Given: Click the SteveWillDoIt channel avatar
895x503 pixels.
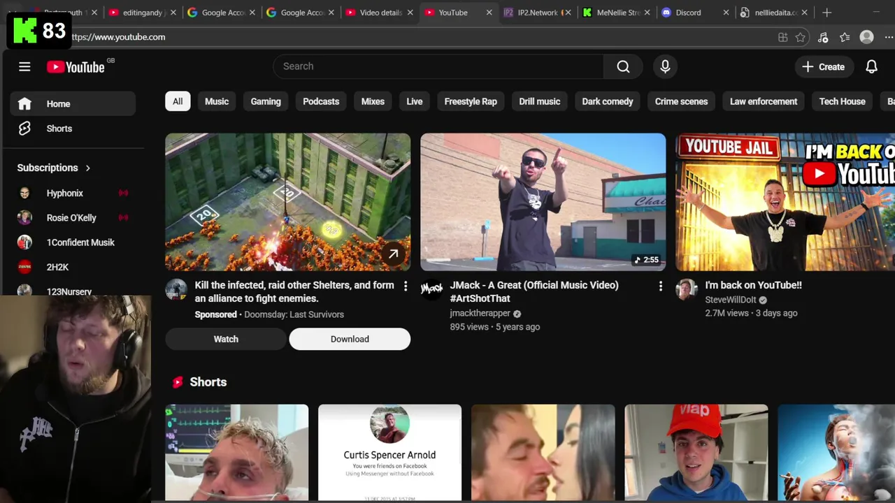Looking at the screenshot, I should click(687, 290).
